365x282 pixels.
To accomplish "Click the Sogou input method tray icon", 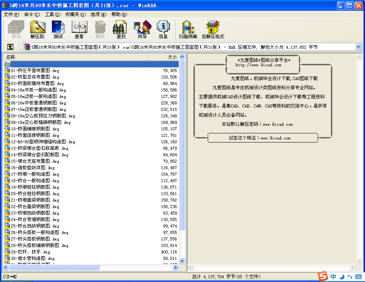I will point(323,276).
